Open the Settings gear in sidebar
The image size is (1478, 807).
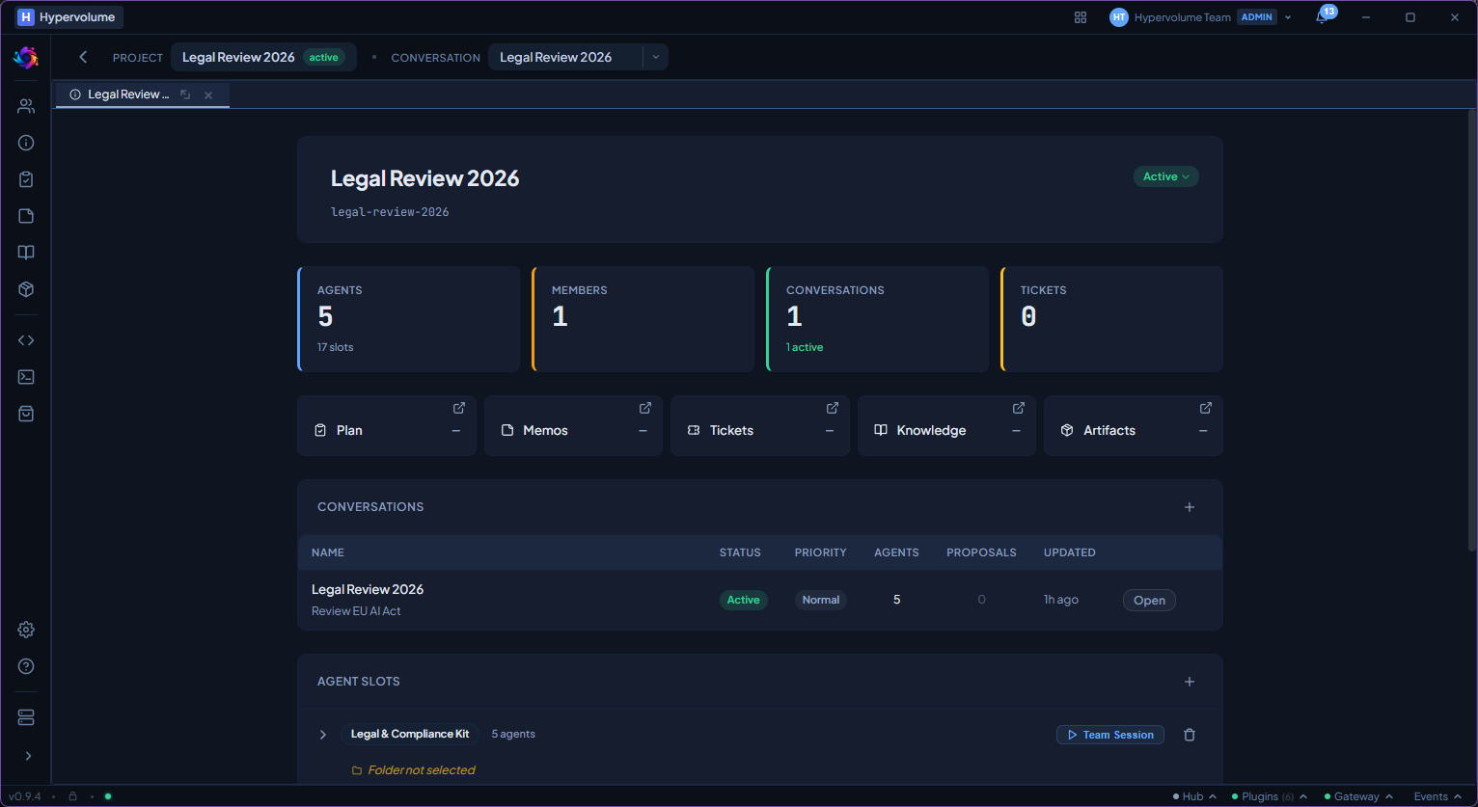[26, 630]
